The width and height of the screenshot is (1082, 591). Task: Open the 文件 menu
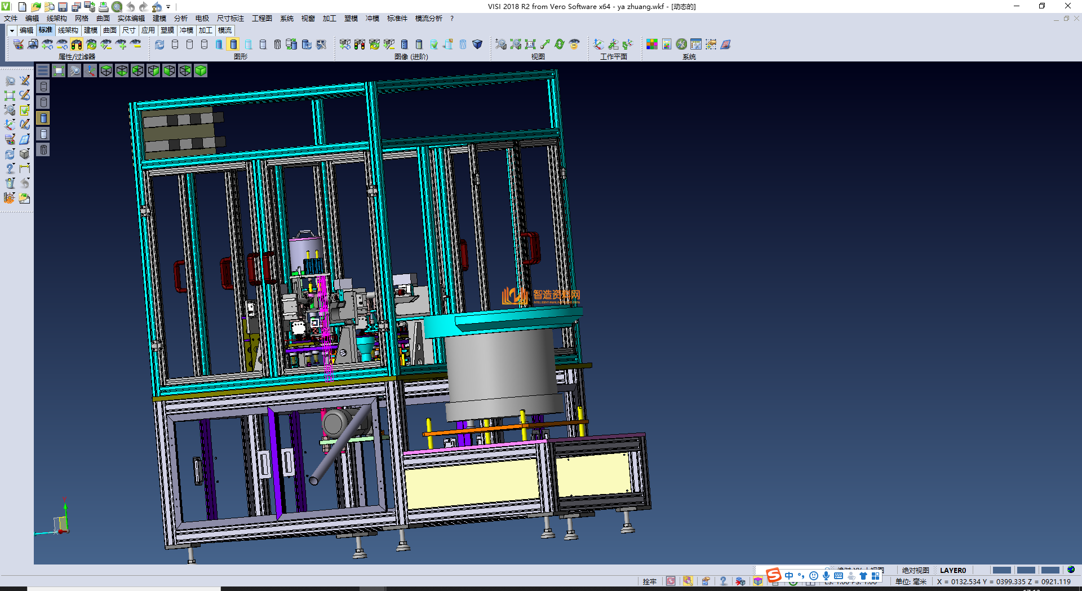coord(11,19)
